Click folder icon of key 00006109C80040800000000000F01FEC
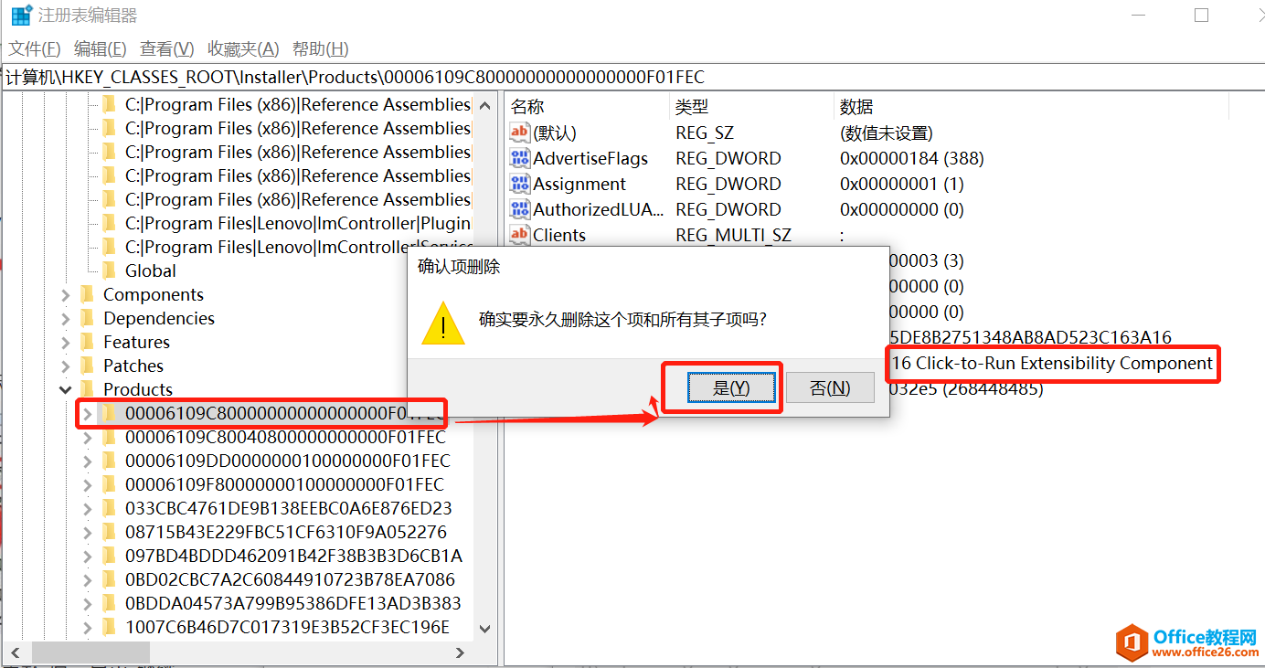 [110, 437]
